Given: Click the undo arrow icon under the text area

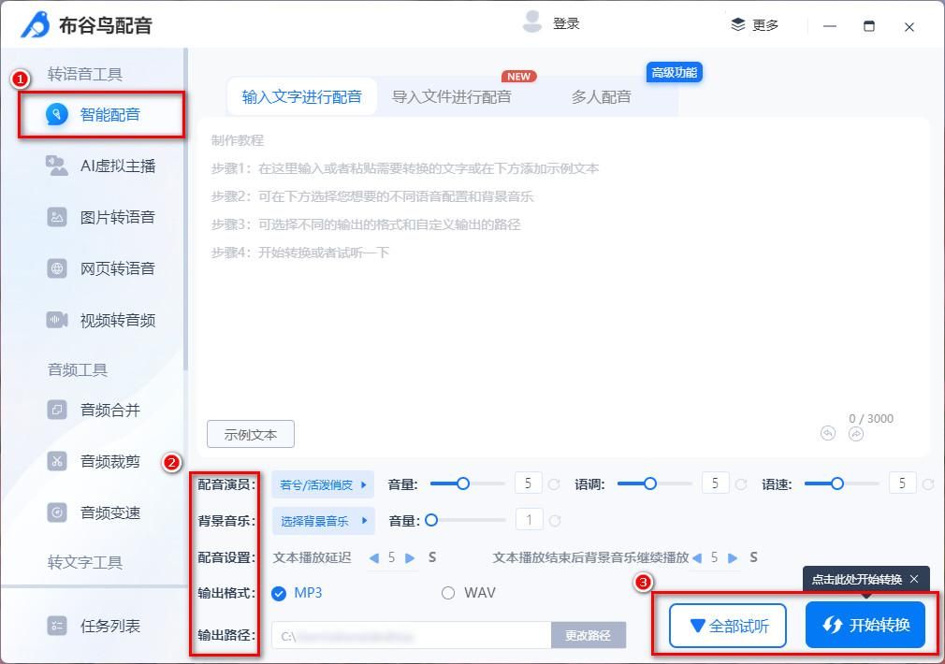Looking at the screenshot, I should 828,433.
